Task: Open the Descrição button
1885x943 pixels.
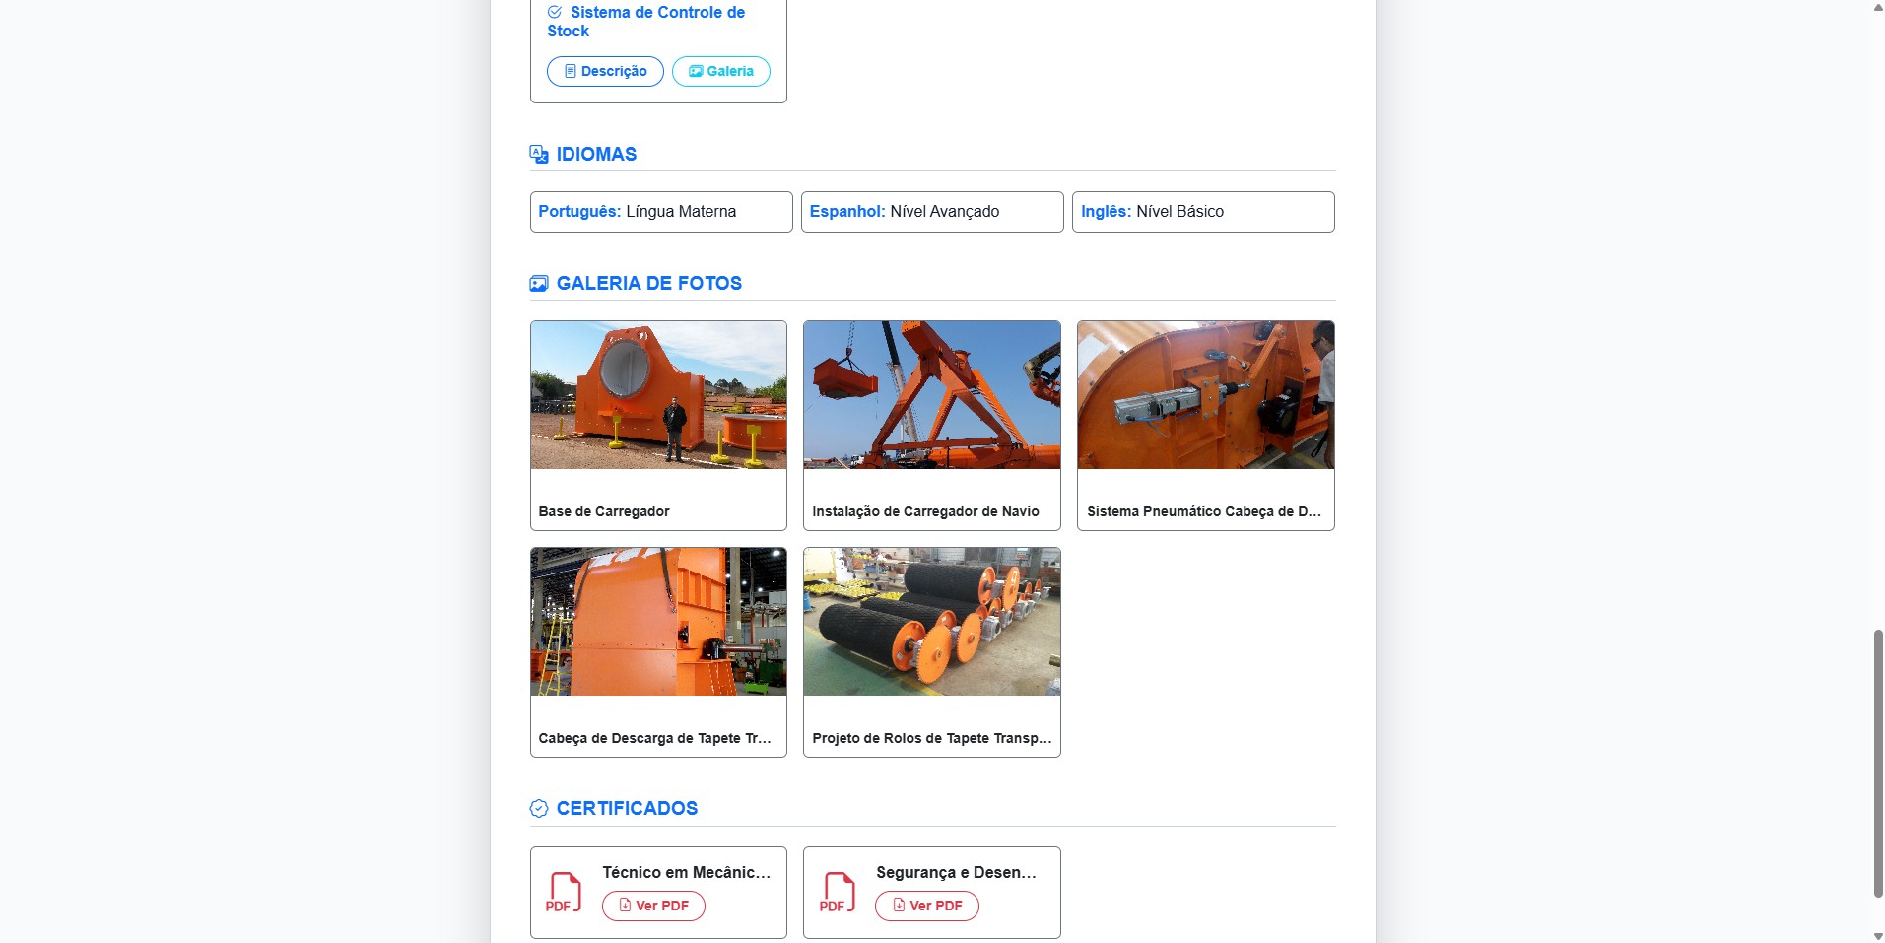Action: coord(605,71)
